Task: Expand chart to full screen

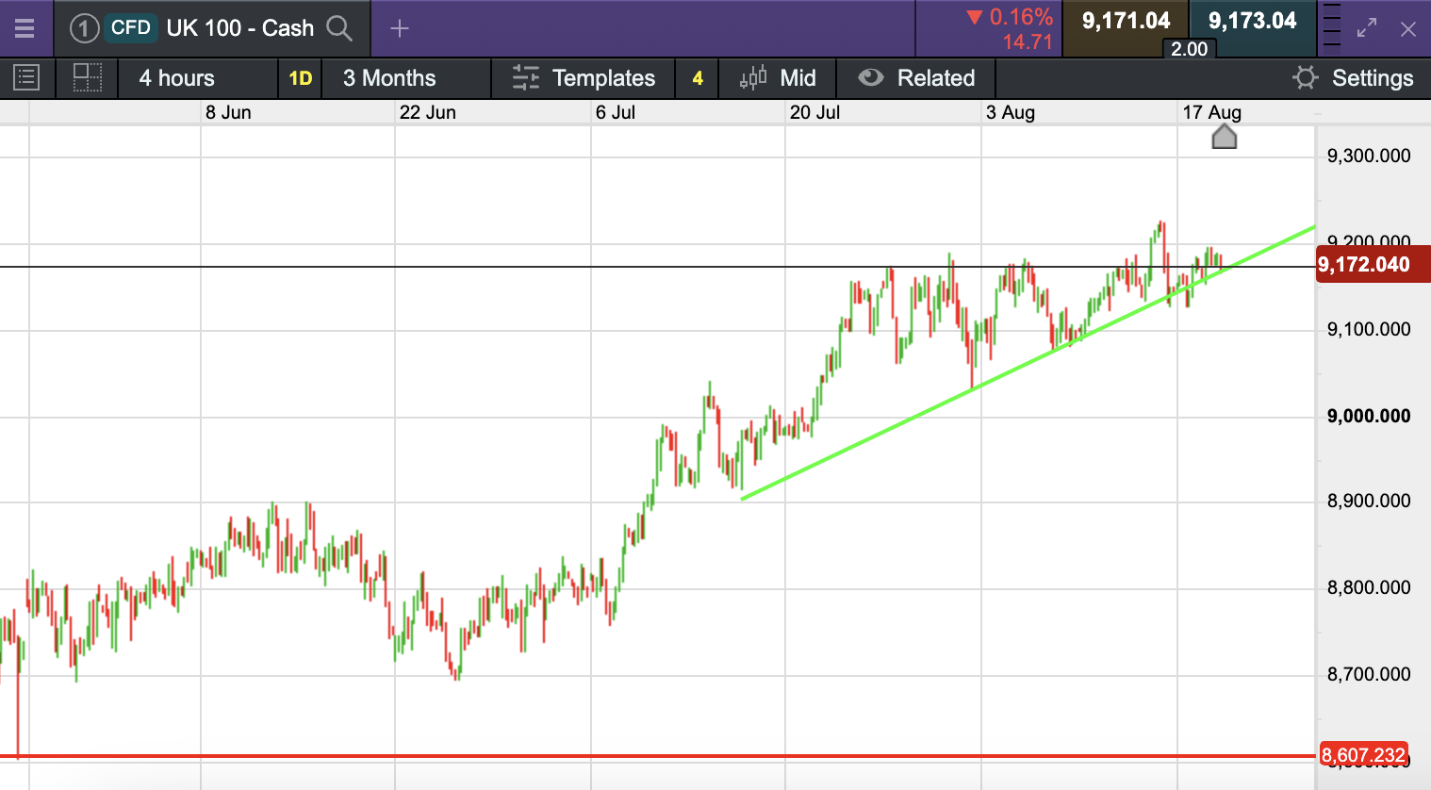Action: click(x=1367, y=28)
